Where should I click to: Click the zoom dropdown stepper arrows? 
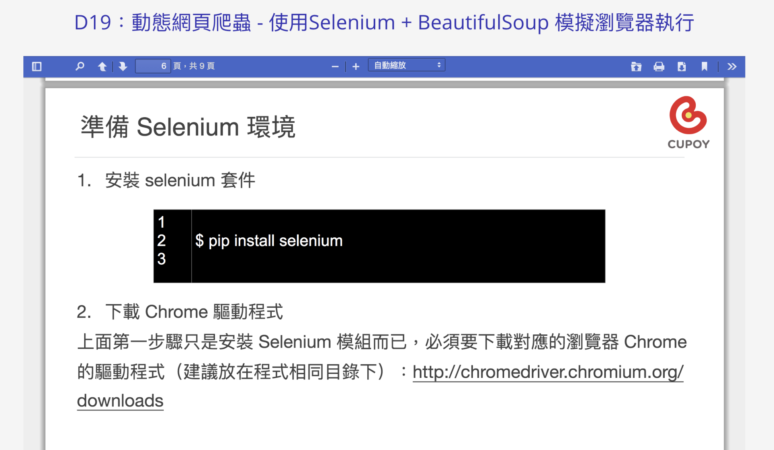[x=439, y=65]
